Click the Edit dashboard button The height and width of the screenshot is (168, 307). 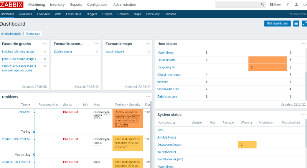277,23
